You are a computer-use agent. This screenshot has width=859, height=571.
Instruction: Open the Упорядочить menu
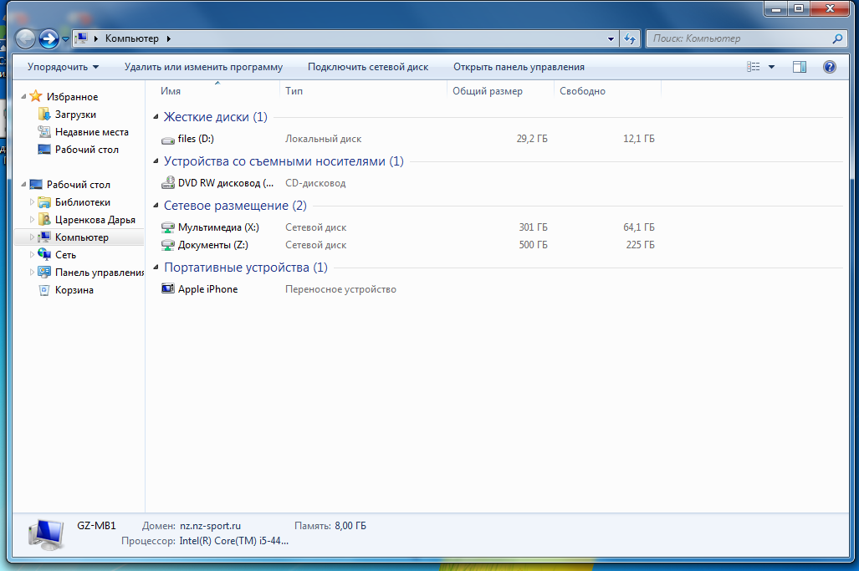[63, 67]
